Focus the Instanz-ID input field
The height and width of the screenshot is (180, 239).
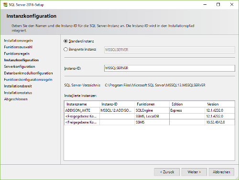170,68
